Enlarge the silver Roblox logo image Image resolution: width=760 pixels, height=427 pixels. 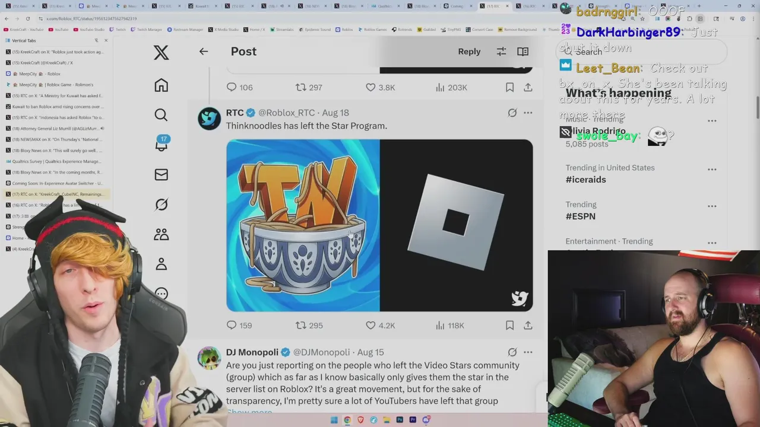click(x=457, y=225)
